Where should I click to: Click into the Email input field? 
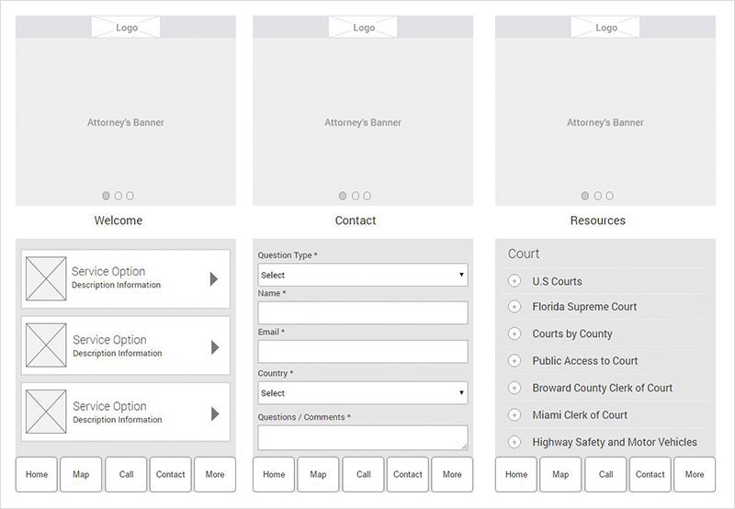click(363, 352)
